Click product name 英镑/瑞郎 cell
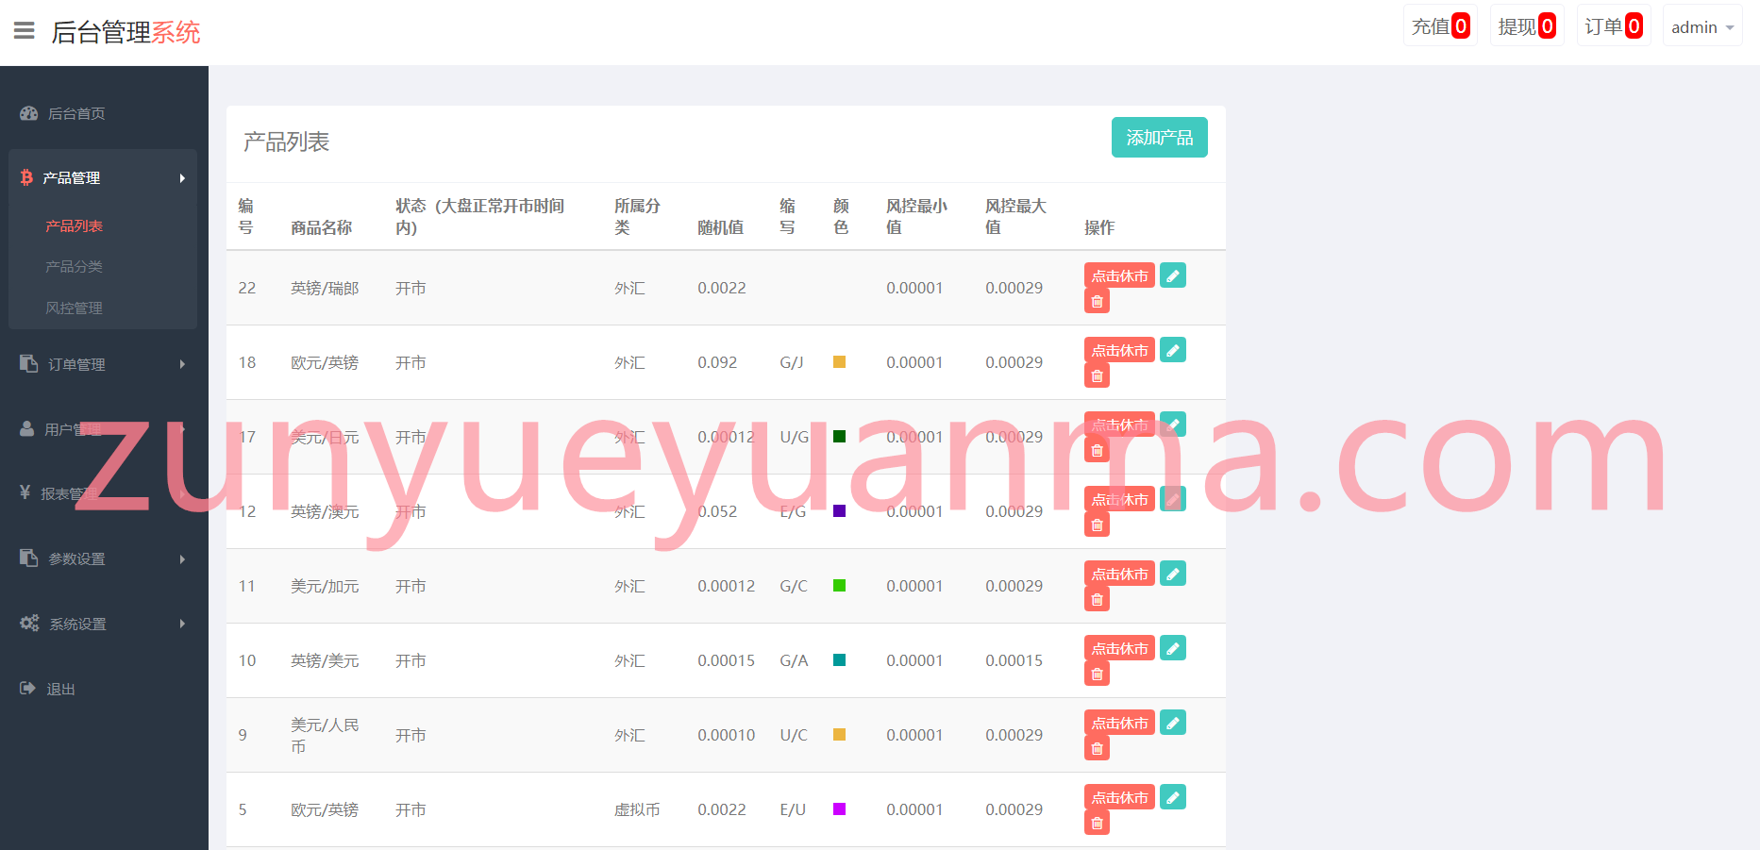The width and height of the screenshot is (1760, 850). 325,288
